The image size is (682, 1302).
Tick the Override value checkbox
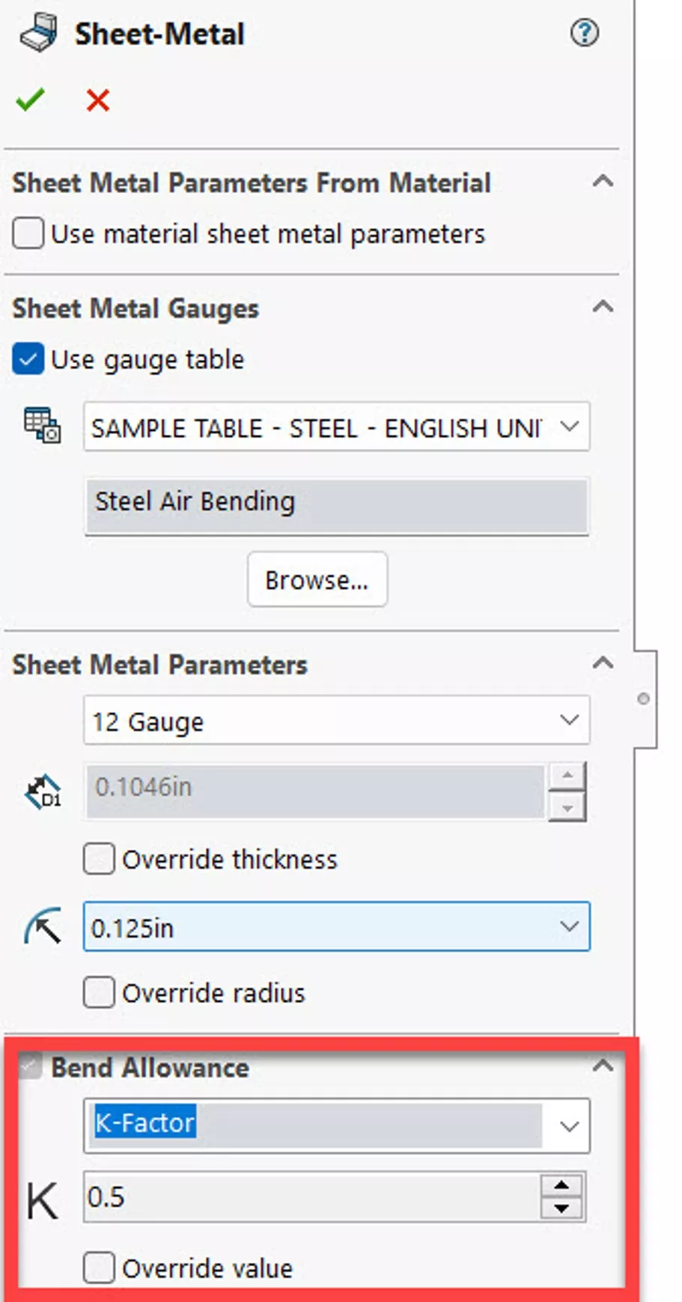(x=99, y=1268)
